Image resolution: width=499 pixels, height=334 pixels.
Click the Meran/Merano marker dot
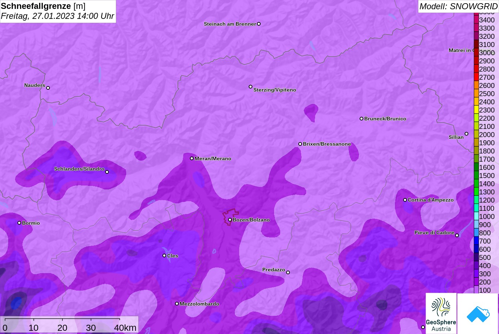[192, 158]
